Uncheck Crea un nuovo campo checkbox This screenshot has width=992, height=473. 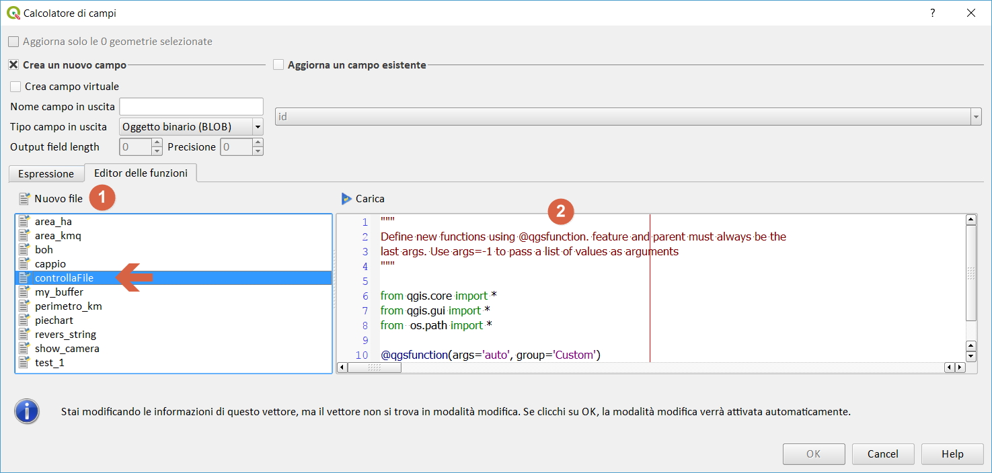tap(13, 65)
